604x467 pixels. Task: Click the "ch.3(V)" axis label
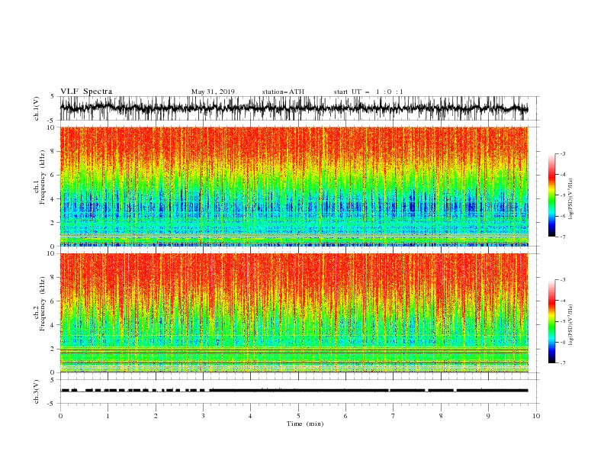(37, 391)
